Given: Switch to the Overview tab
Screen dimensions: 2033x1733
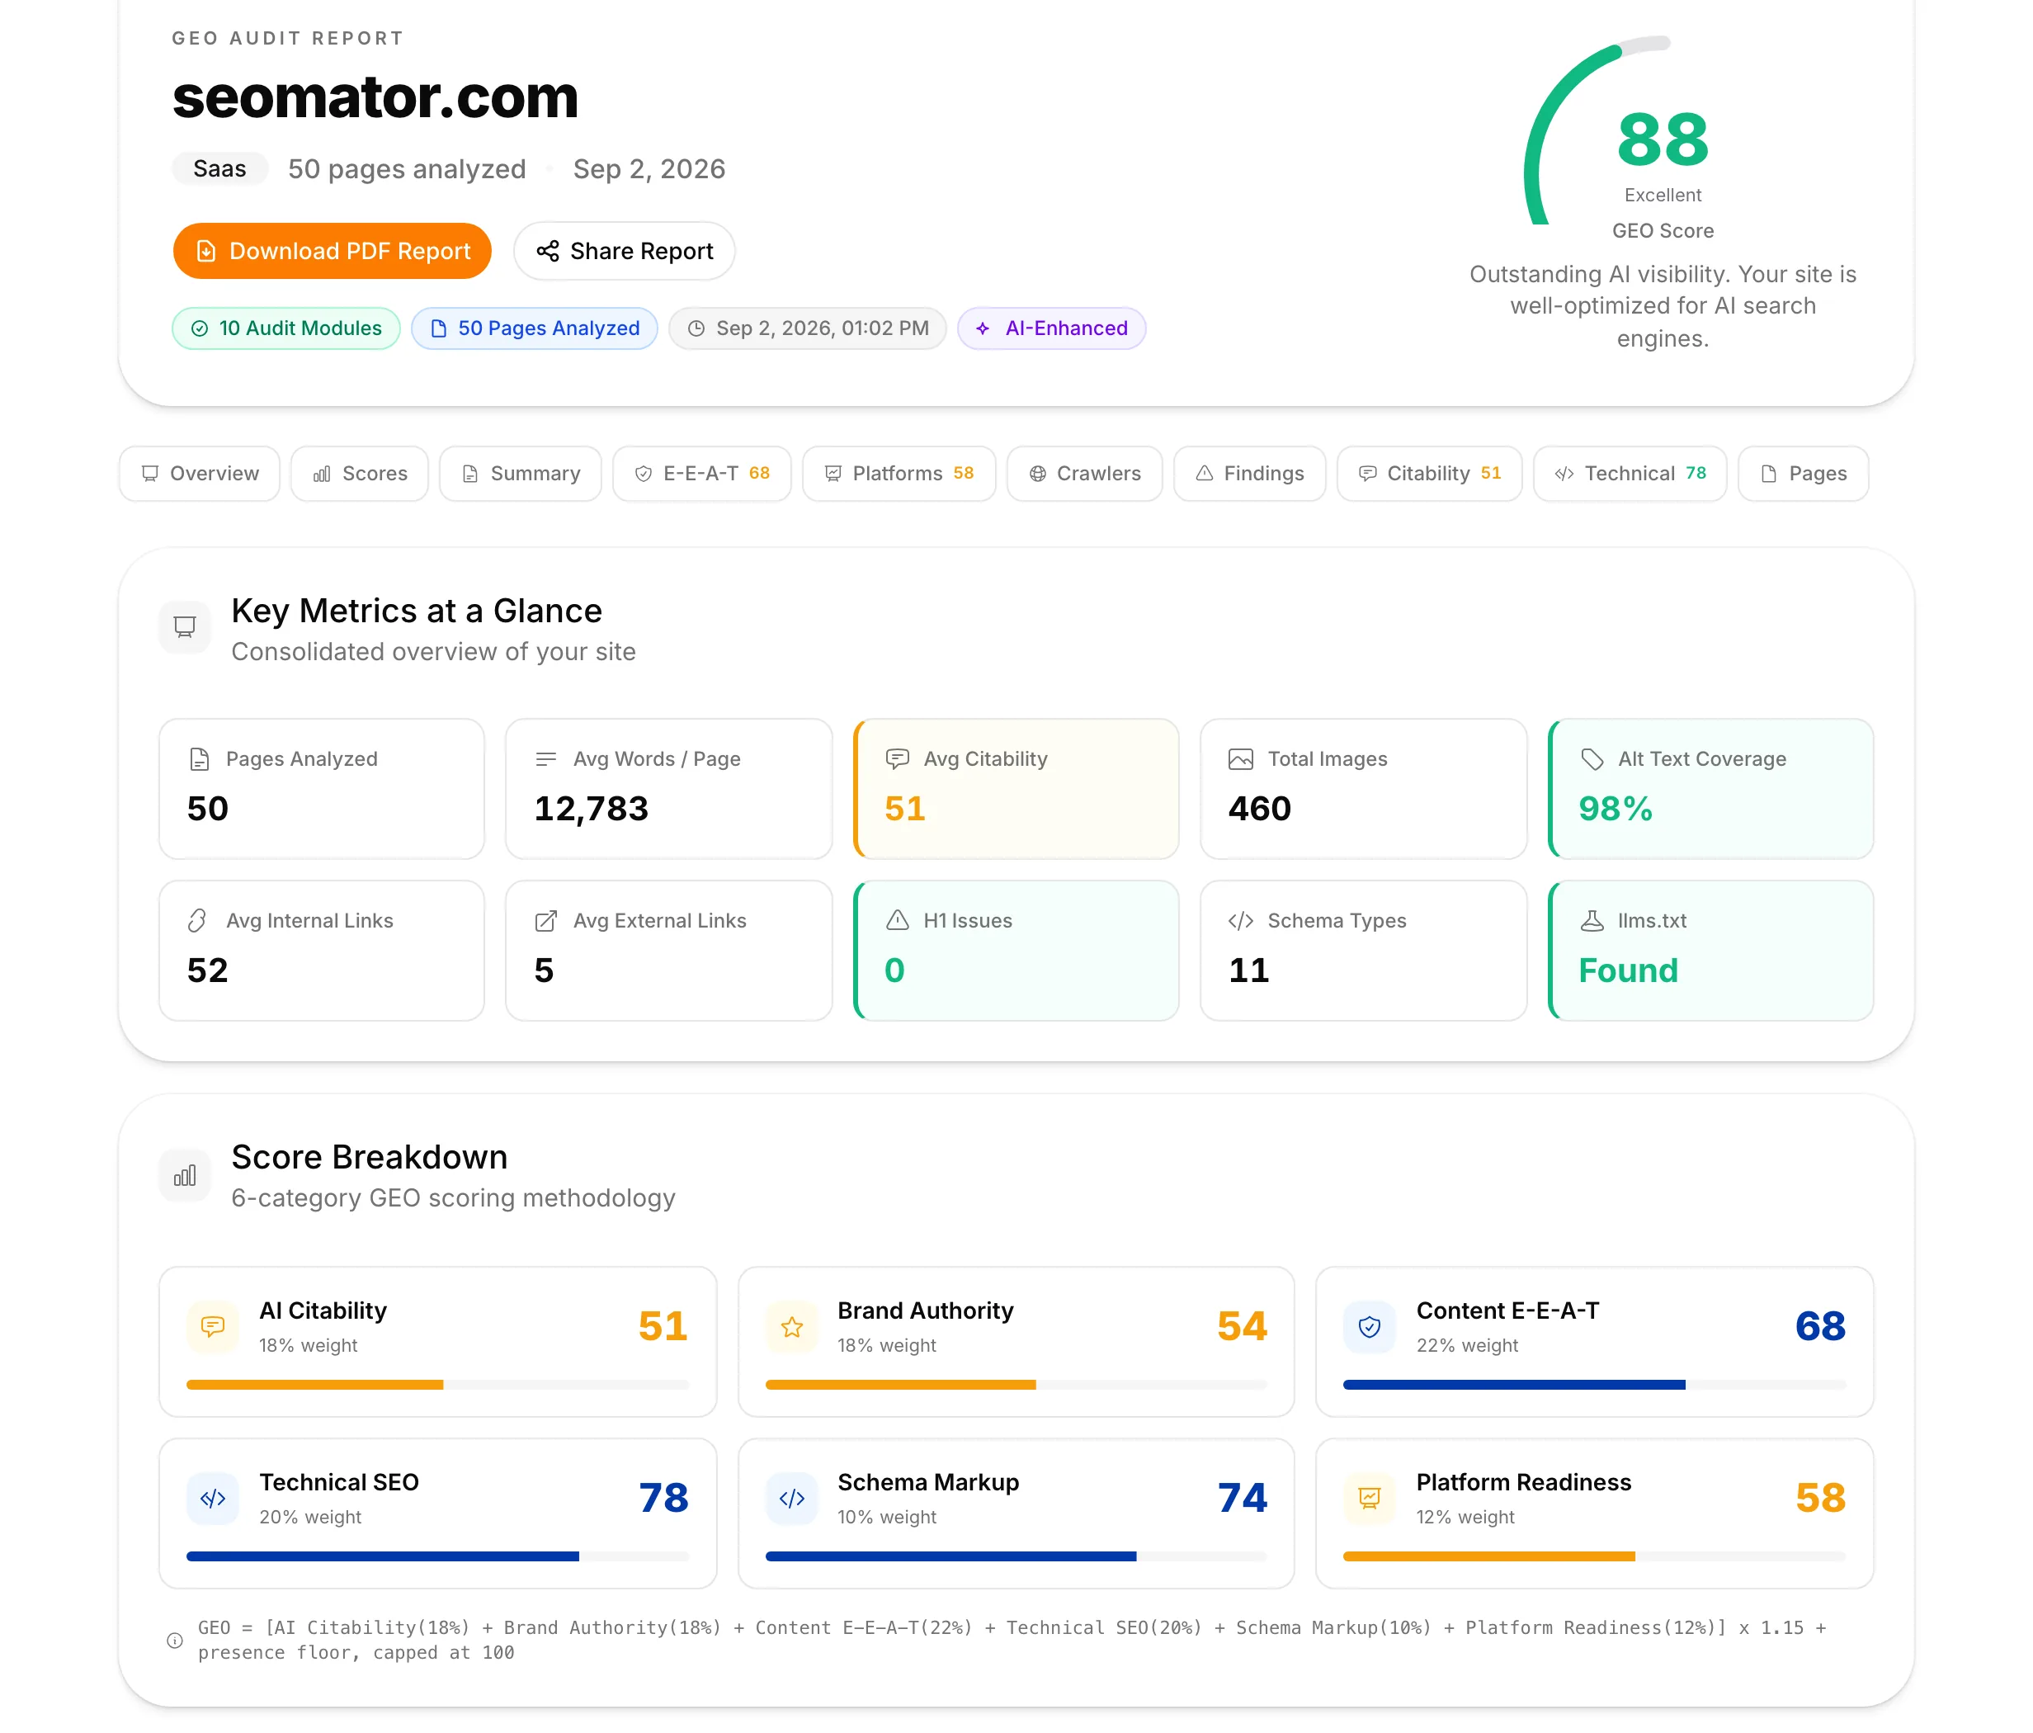Looking at the screenshot, I should pyautogui.click(x=199, y=474).
